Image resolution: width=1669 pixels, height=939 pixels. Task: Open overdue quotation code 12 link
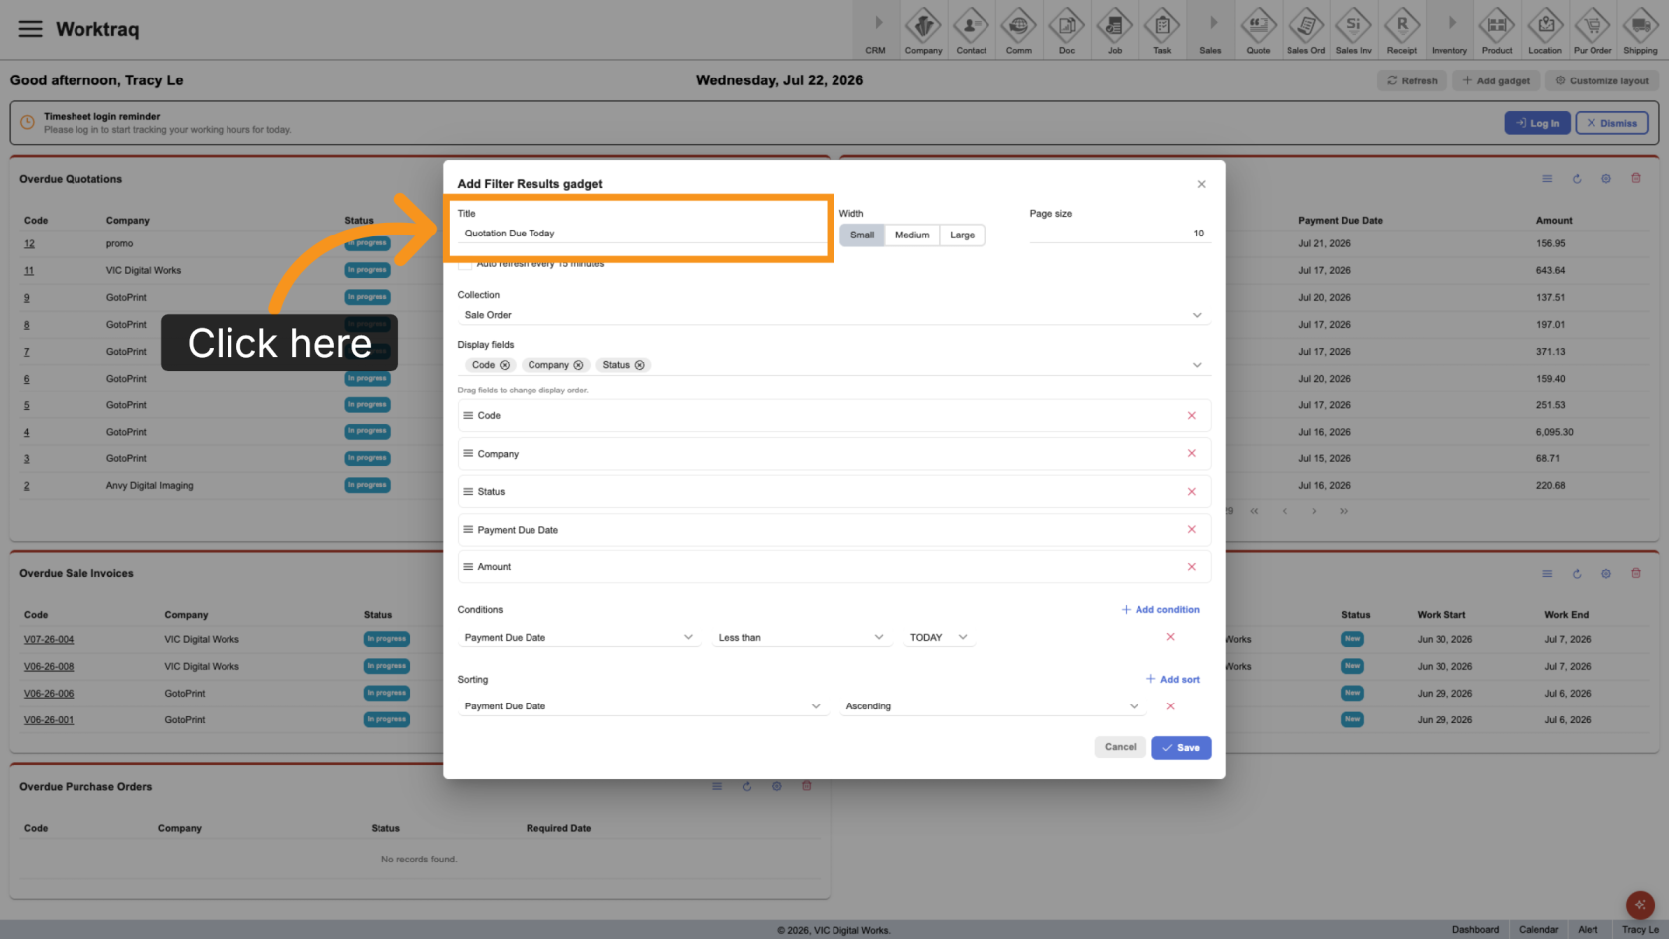(x=29, y=244)
